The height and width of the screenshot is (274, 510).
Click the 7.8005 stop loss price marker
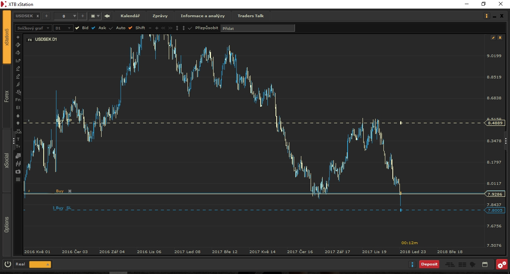(495, 211)
